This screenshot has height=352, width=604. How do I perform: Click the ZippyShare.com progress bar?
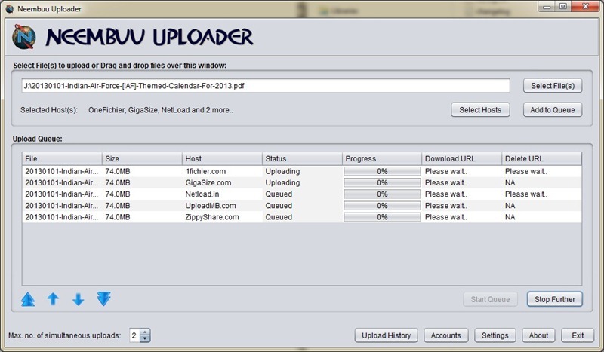click(382, 217)
